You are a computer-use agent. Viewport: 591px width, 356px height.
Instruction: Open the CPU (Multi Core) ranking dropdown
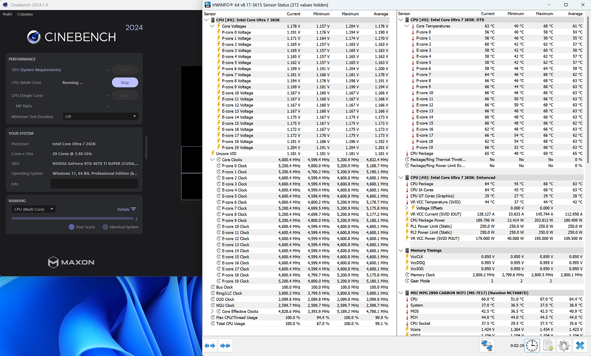click(33, 209)
